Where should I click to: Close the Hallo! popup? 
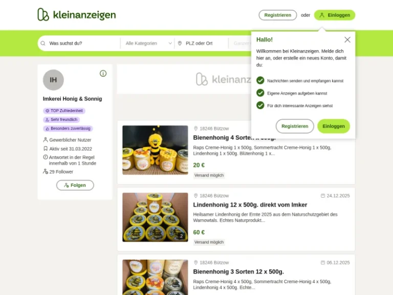(x=347, y=39)
